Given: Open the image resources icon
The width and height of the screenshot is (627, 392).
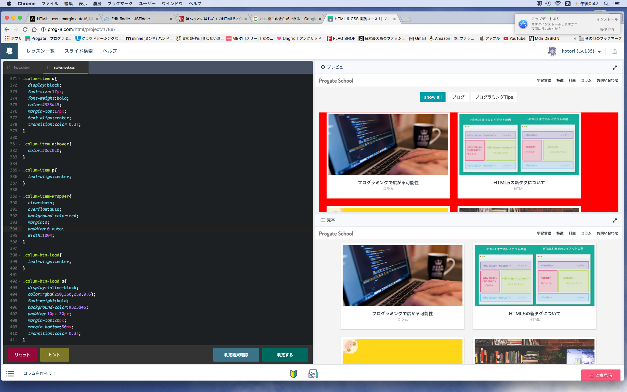Looking at the screenshot, I should (313, 374).
